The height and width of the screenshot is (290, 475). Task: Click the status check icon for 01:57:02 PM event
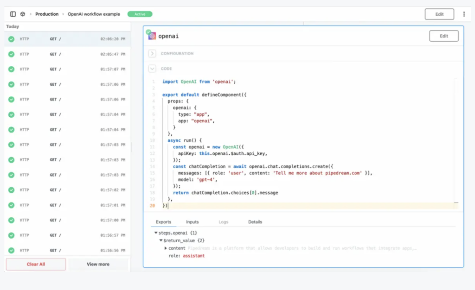pos(11,190)
